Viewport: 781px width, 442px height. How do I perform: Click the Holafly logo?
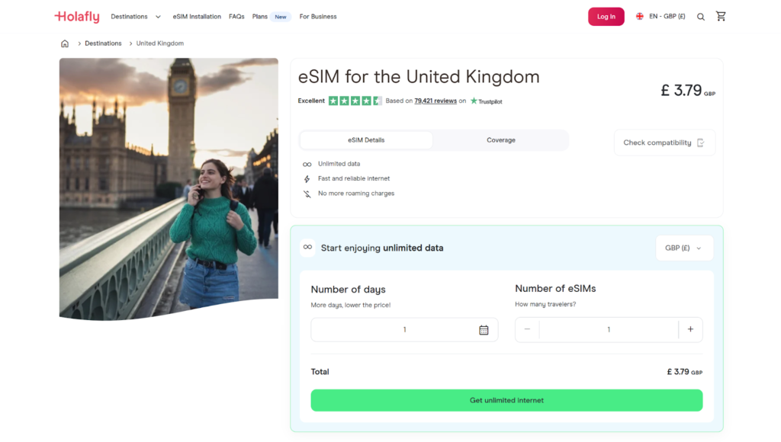[76, 16]
